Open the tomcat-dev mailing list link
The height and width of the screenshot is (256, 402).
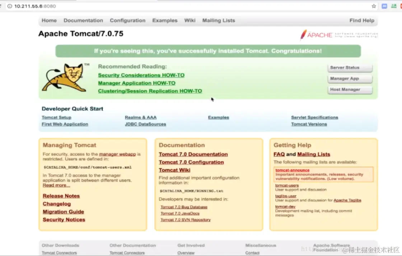tap(285, 207)
